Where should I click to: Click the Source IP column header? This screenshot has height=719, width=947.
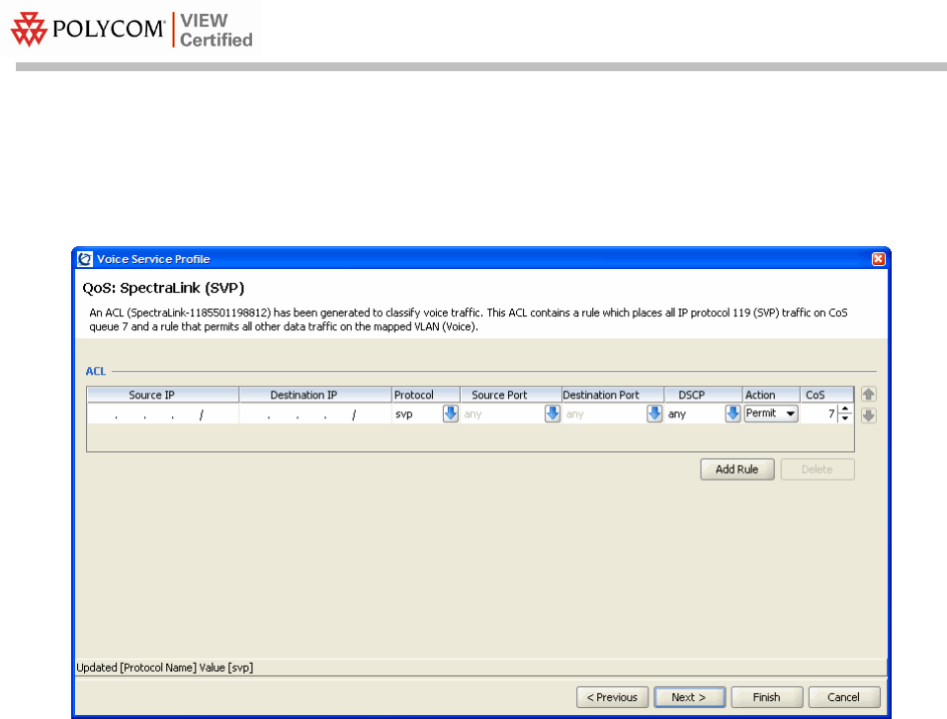163,395
